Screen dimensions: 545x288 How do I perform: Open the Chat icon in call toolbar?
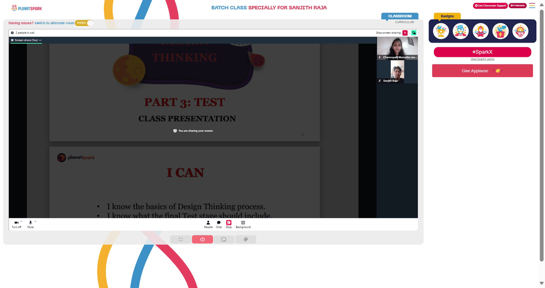coord(219,224)
